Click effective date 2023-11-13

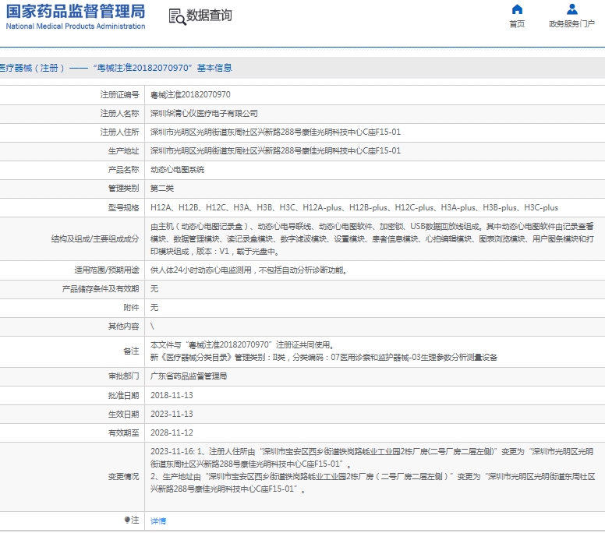[x=172, y=414]
